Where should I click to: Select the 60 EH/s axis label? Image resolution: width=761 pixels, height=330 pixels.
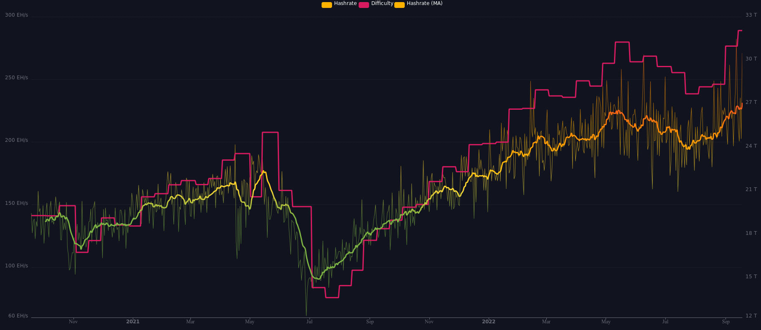click(x=18, y=316)
